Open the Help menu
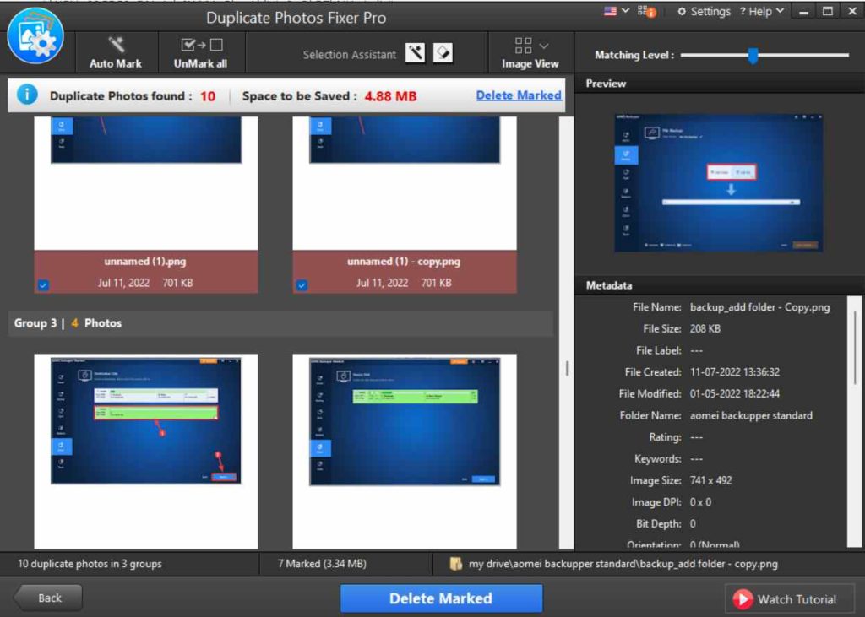 click(x=762, y=12)
